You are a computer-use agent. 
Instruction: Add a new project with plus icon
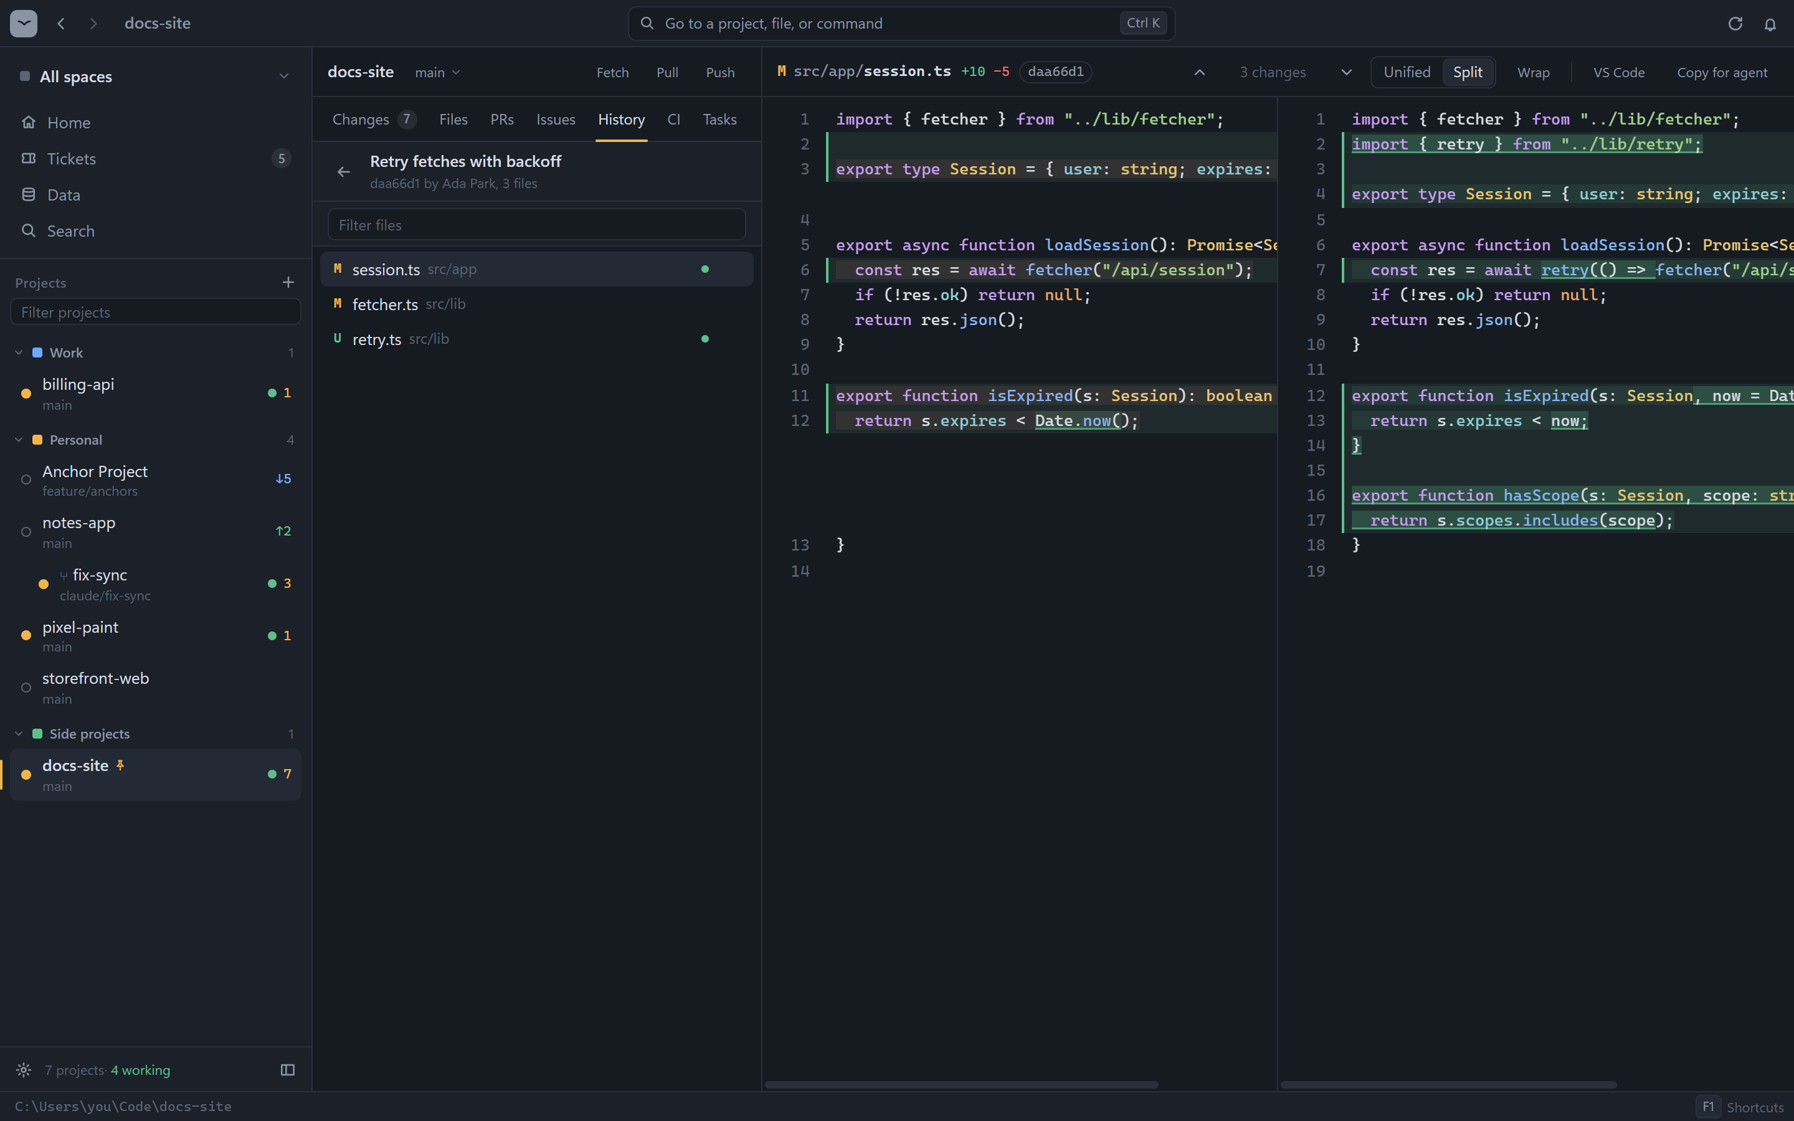[288, 283]
